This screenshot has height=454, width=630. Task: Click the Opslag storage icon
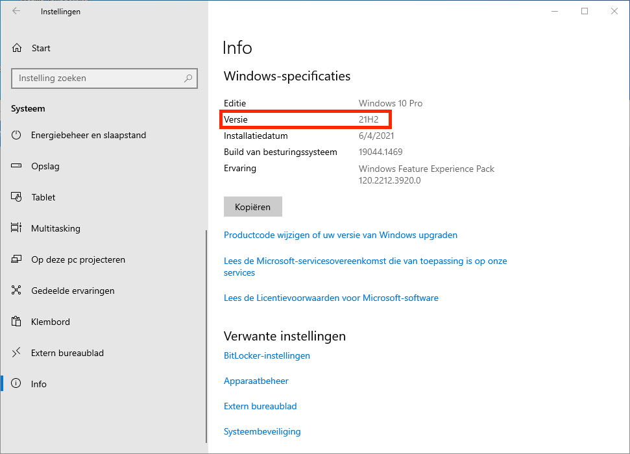coord(17,166)
